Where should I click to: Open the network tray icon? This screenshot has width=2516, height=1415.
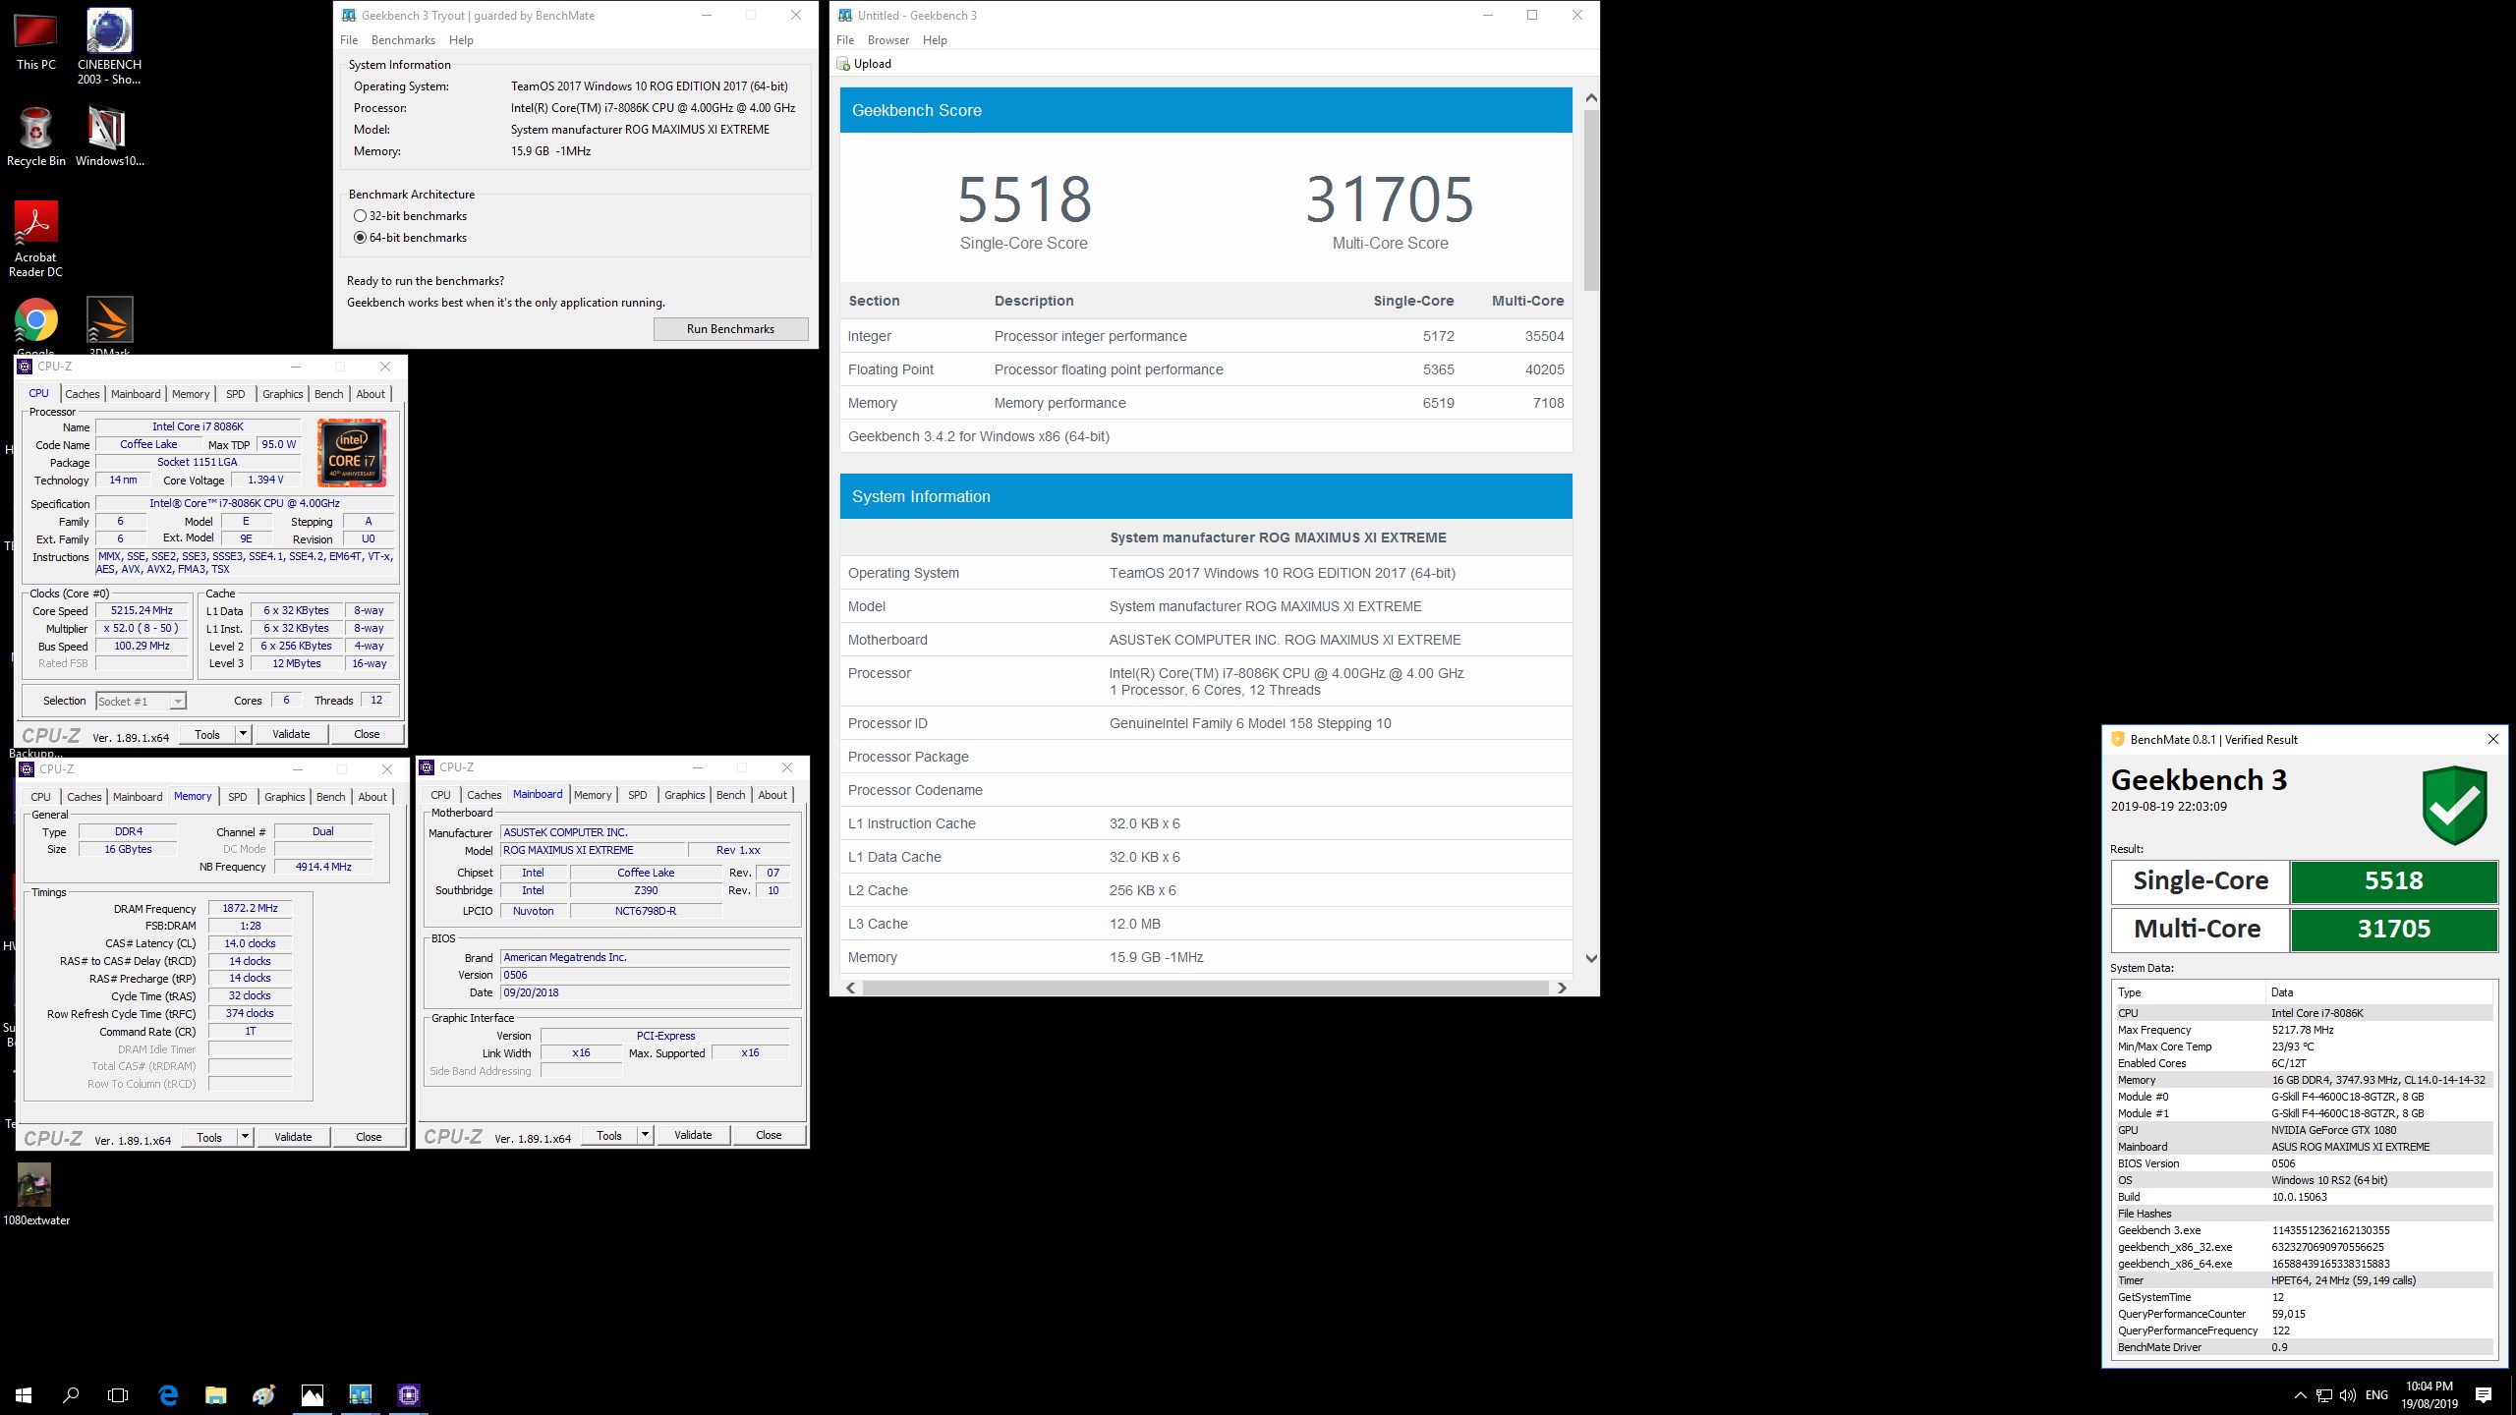[x=2323, y=1395]
